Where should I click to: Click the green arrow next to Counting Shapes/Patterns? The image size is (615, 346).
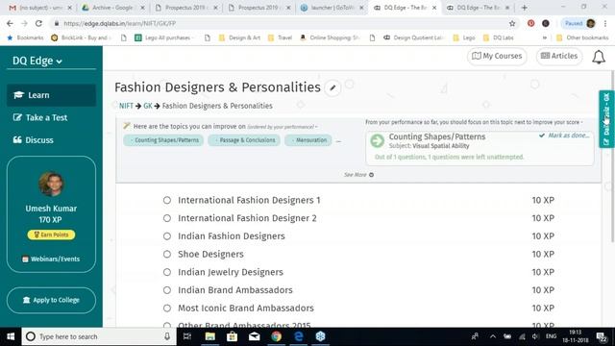[x=378, y=140]
